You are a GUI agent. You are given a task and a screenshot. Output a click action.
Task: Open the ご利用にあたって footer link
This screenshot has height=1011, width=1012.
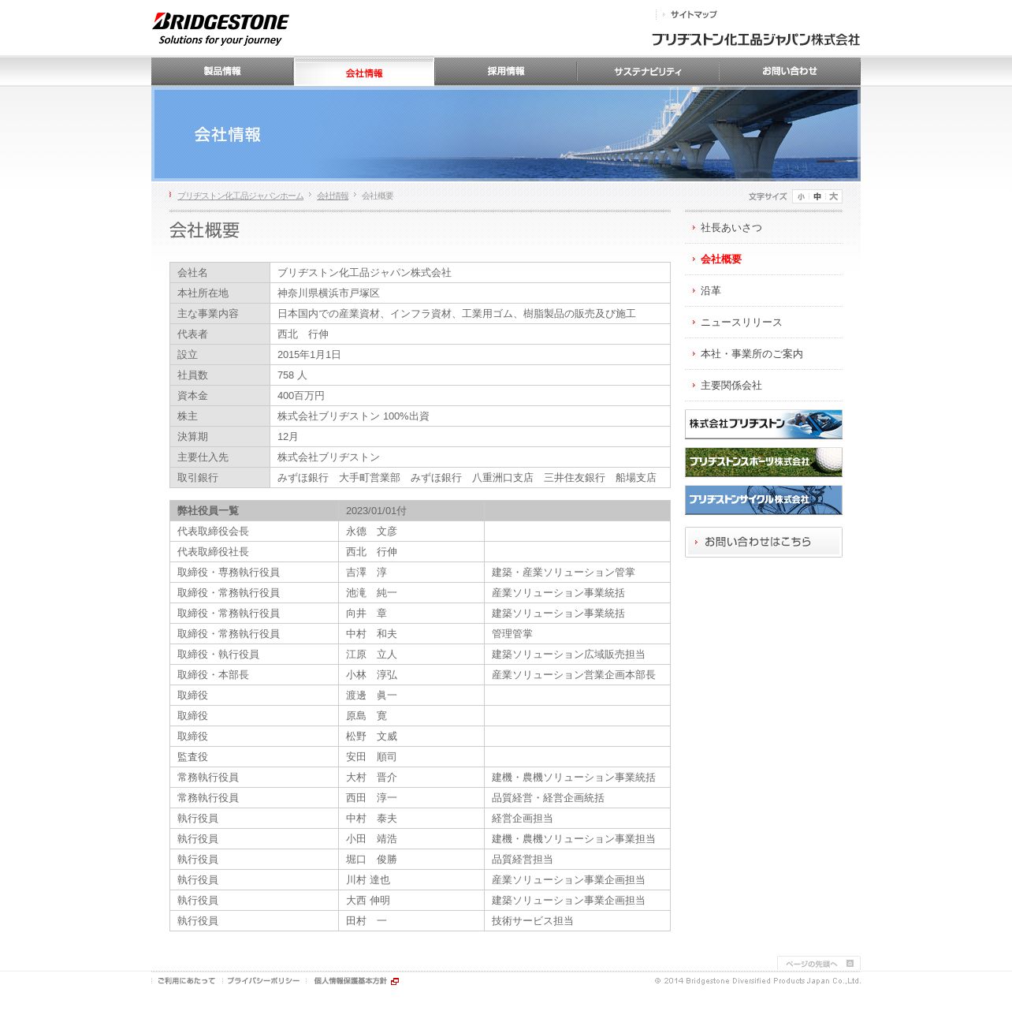[x=186, y=981]
